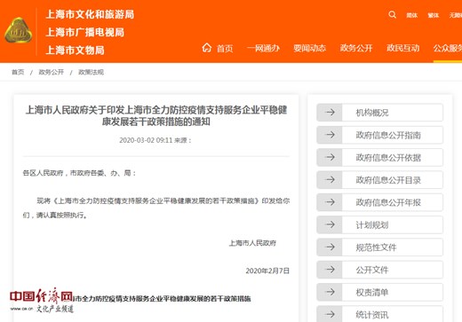Click the arrow icon next to 政府信息公开指南

point(330,135)
